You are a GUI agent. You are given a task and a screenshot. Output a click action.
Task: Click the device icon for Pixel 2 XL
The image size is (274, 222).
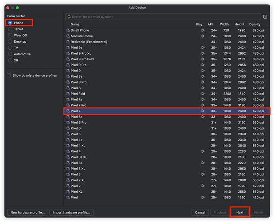point(68,180)
